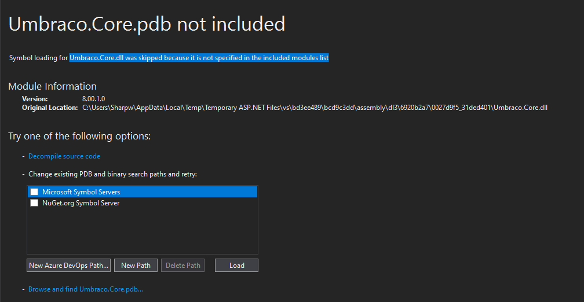
Task: Click the Try one of the following options heading
Action: pyautogui.click(x=79, y=136)
